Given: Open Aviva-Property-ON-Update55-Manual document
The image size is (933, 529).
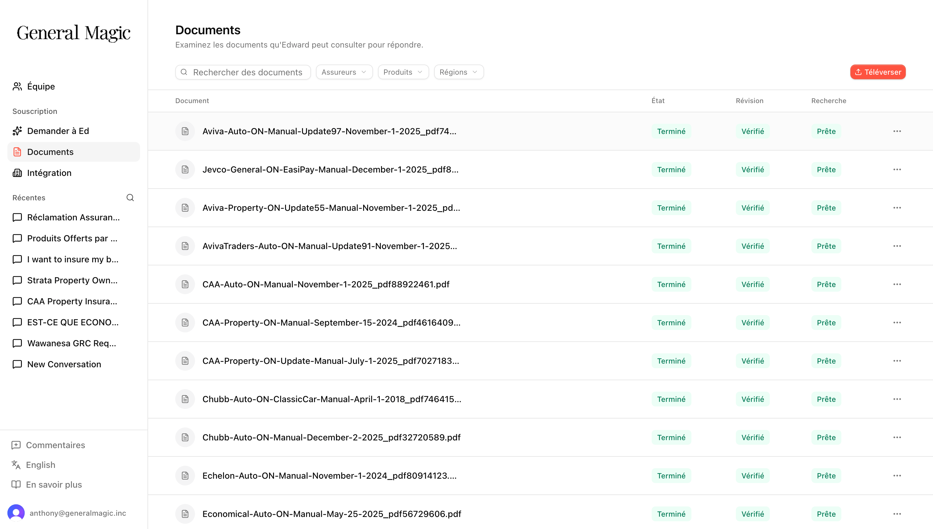Looking at the screenshot, I should coord(331,208).
